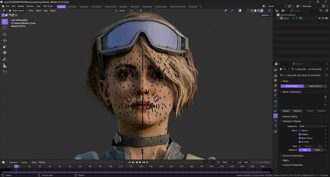Disable the In Front checkbox
330x177 pixels.
tap(300, 142)
